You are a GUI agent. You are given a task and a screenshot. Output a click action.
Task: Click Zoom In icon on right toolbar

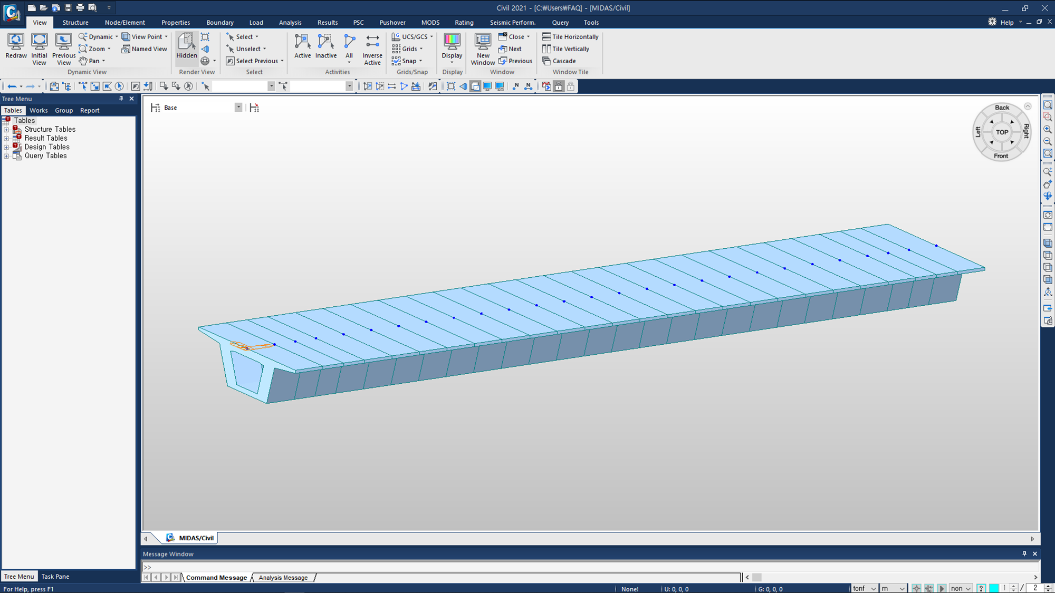1048,130
